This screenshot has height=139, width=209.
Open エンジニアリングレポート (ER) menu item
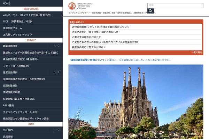[x=31, y=112]
